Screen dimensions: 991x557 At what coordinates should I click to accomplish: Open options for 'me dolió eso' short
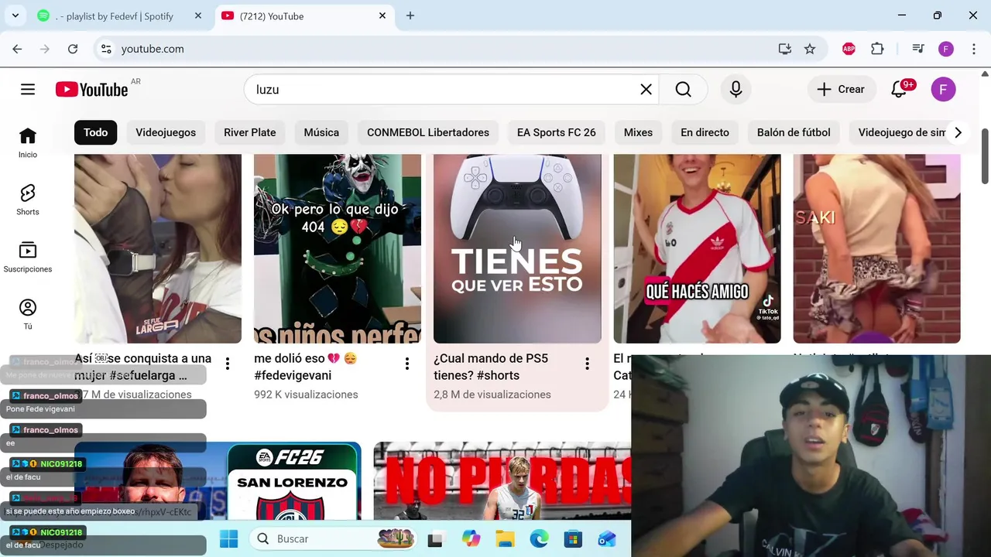pyautogui.click(x=406, y=364)
